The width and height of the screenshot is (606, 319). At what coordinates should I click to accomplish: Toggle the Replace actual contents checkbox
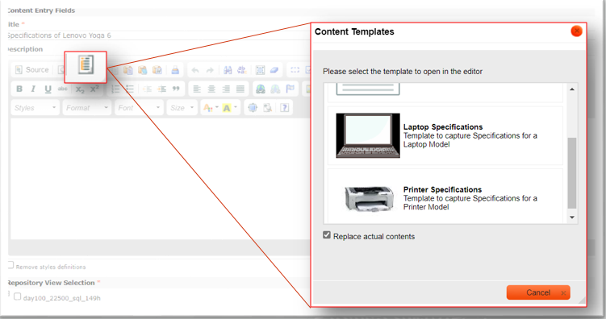point(327,235)
